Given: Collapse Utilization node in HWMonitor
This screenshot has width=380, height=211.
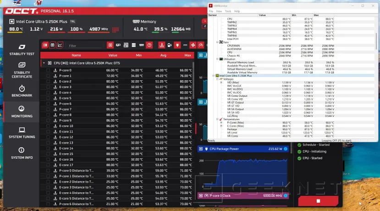Looking at the screenshot, I should click(x=217, y=59).
